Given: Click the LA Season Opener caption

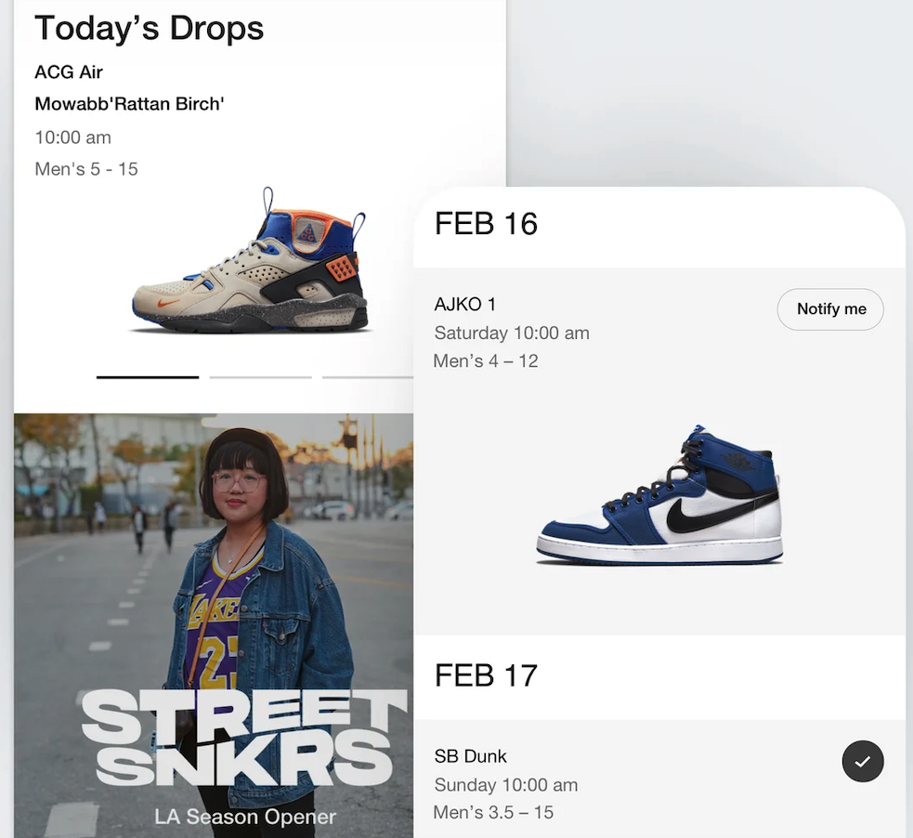Looking at the screenshot, I should [x=245, y=817].
